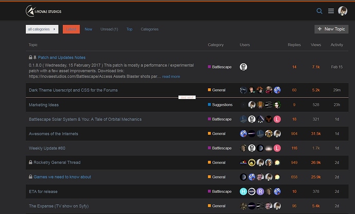Sort topics by the Views column header
This screenshot has width=355, height=214.
316,45
